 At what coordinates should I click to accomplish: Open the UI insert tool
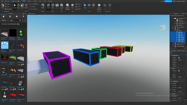57,6
